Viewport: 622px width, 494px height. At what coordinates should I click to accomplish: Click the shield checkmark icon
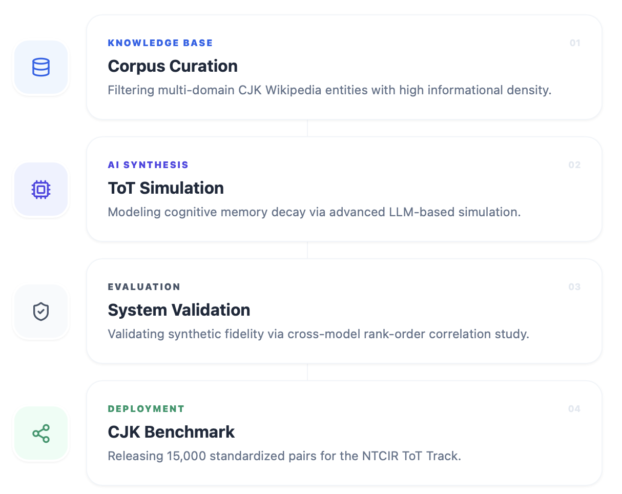41,312
